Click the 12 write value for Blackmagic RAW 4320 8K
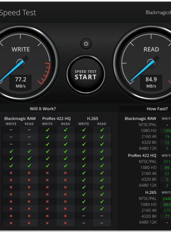Viewport: 171px width, 232px height. click(x=167, y=142)
